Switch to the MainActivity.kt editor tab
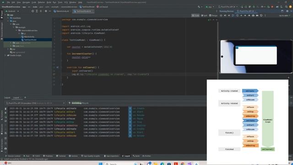The height and width of the screenshot is (165, 293). (x=61, y=11)
